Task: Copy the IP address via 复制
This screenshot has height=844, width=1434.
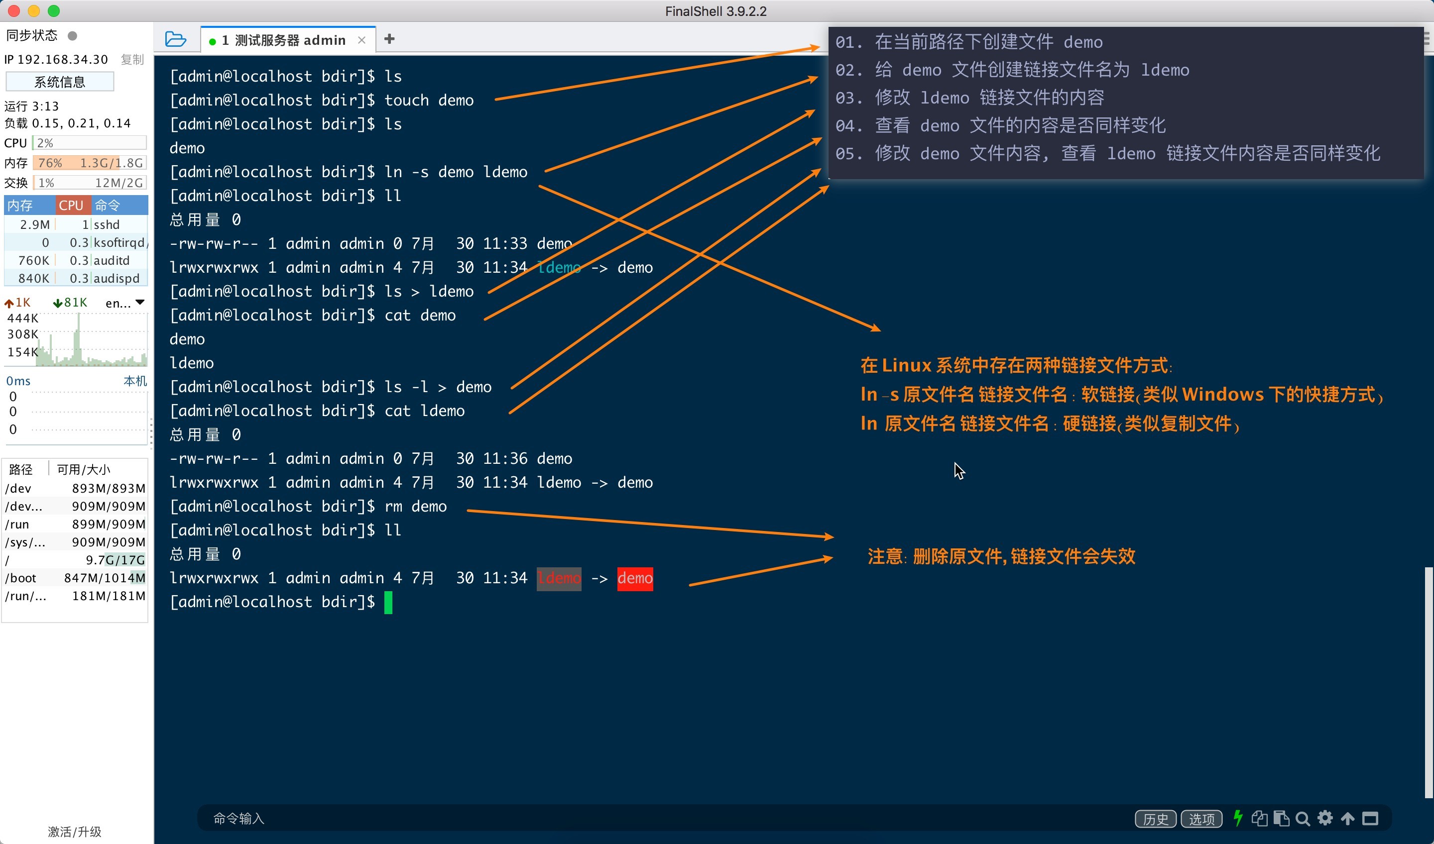Action: 132,59
